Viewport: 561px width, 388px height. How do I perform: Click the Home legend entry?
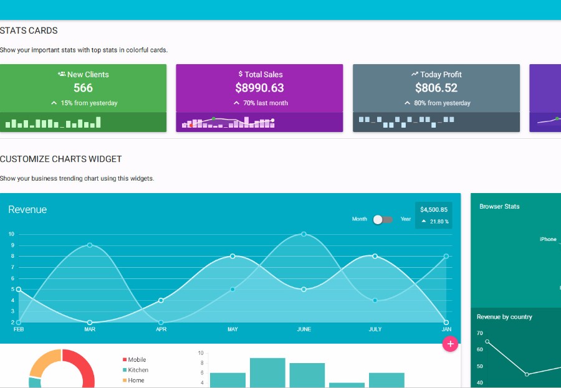tap(133, 380)
